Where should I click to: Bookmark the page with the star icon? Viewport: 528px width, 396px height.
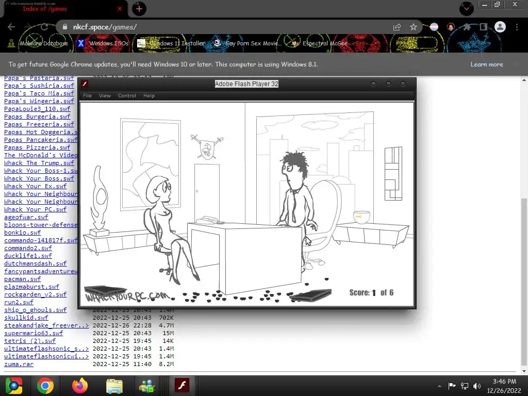(x=414, y=27)
